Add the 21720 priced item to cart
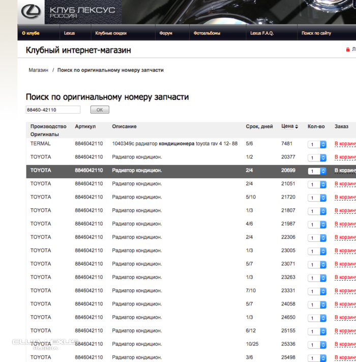Screen dimensions: 356x362 tap(345, 198)
